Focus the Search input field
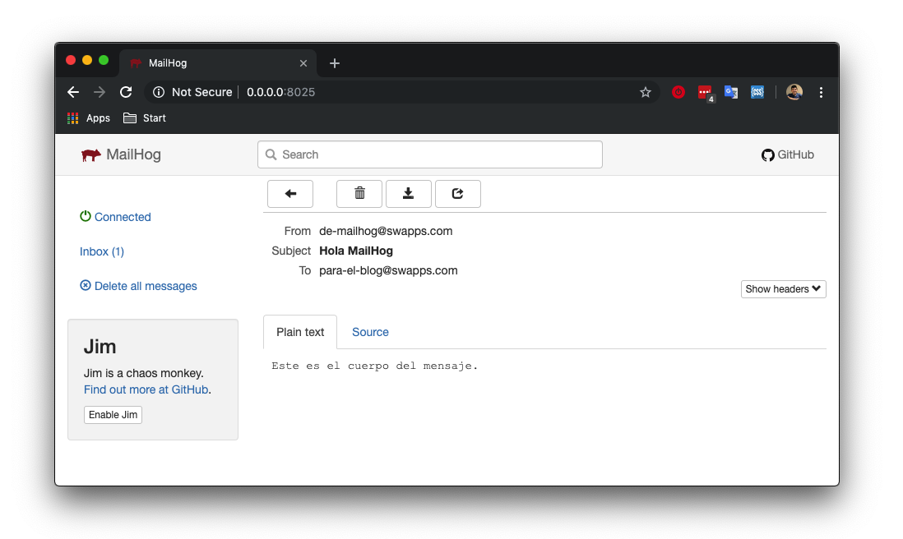Screen dimensions: 903x539 [429, 154]
